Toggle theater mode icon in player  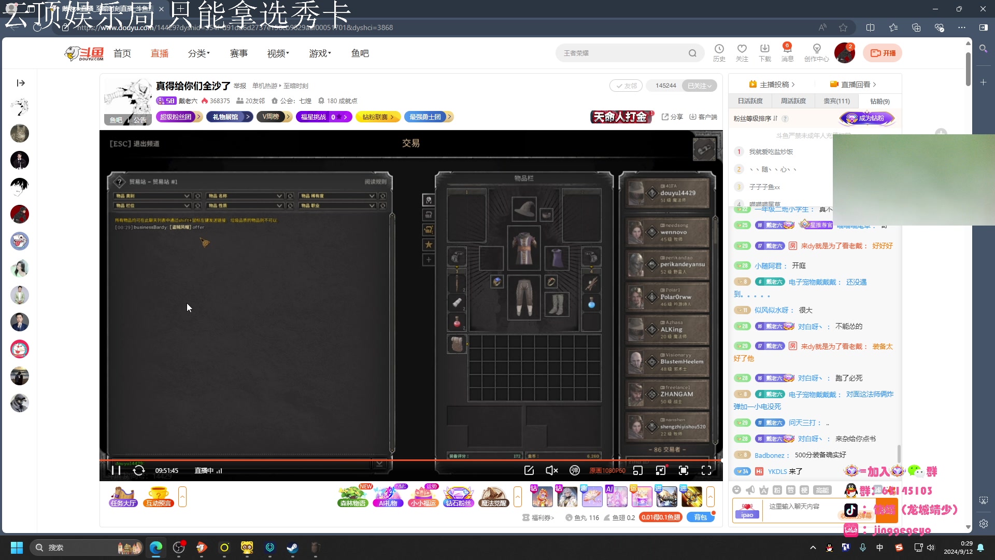(x=661, y=470)
